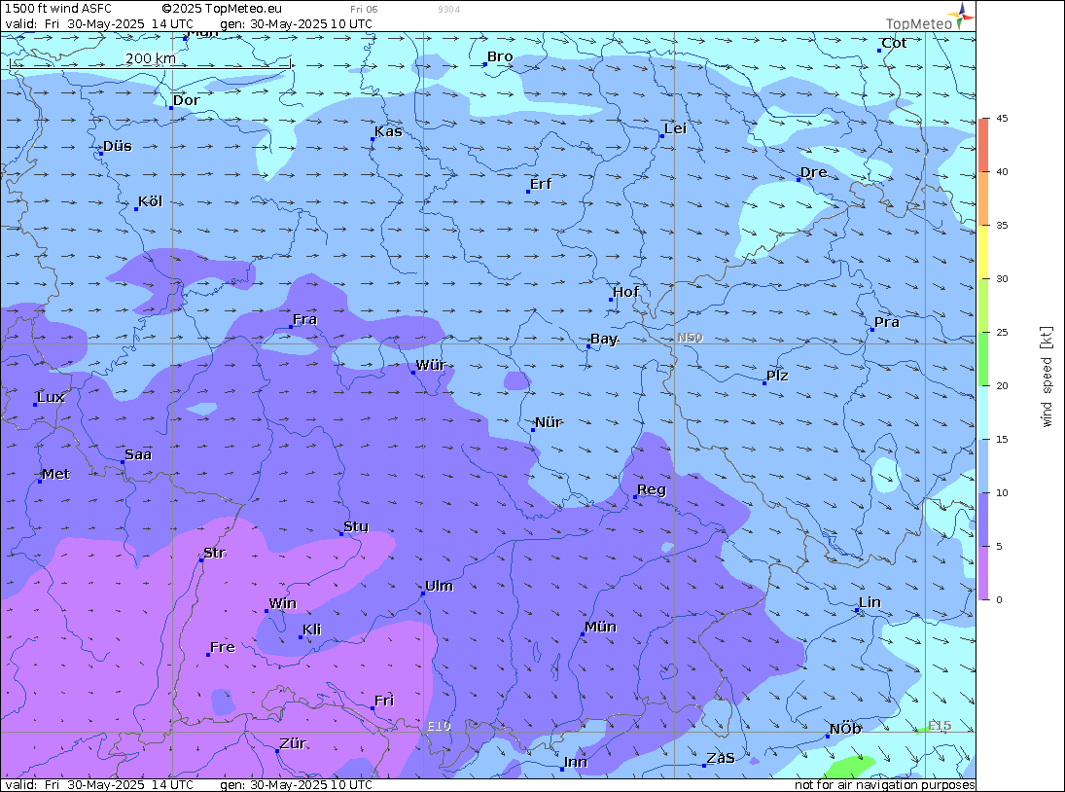Click the Str city label
The width and height of the screenshot is (1065, 792).
[x=215, y=553]
